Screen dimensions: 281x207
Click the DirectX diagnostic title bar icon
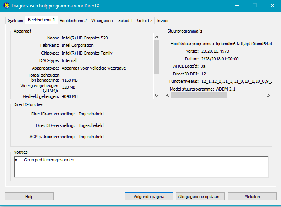[x=7, y=5]
